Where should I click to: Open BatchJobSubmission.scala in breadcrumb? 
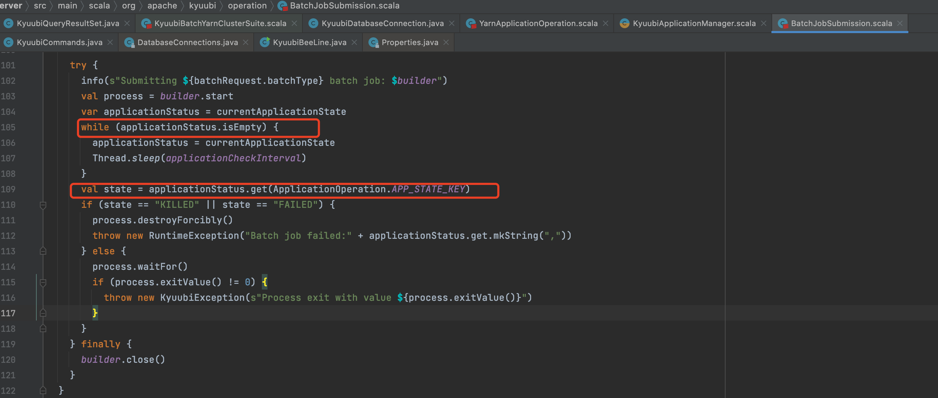[x=344, y=5]
